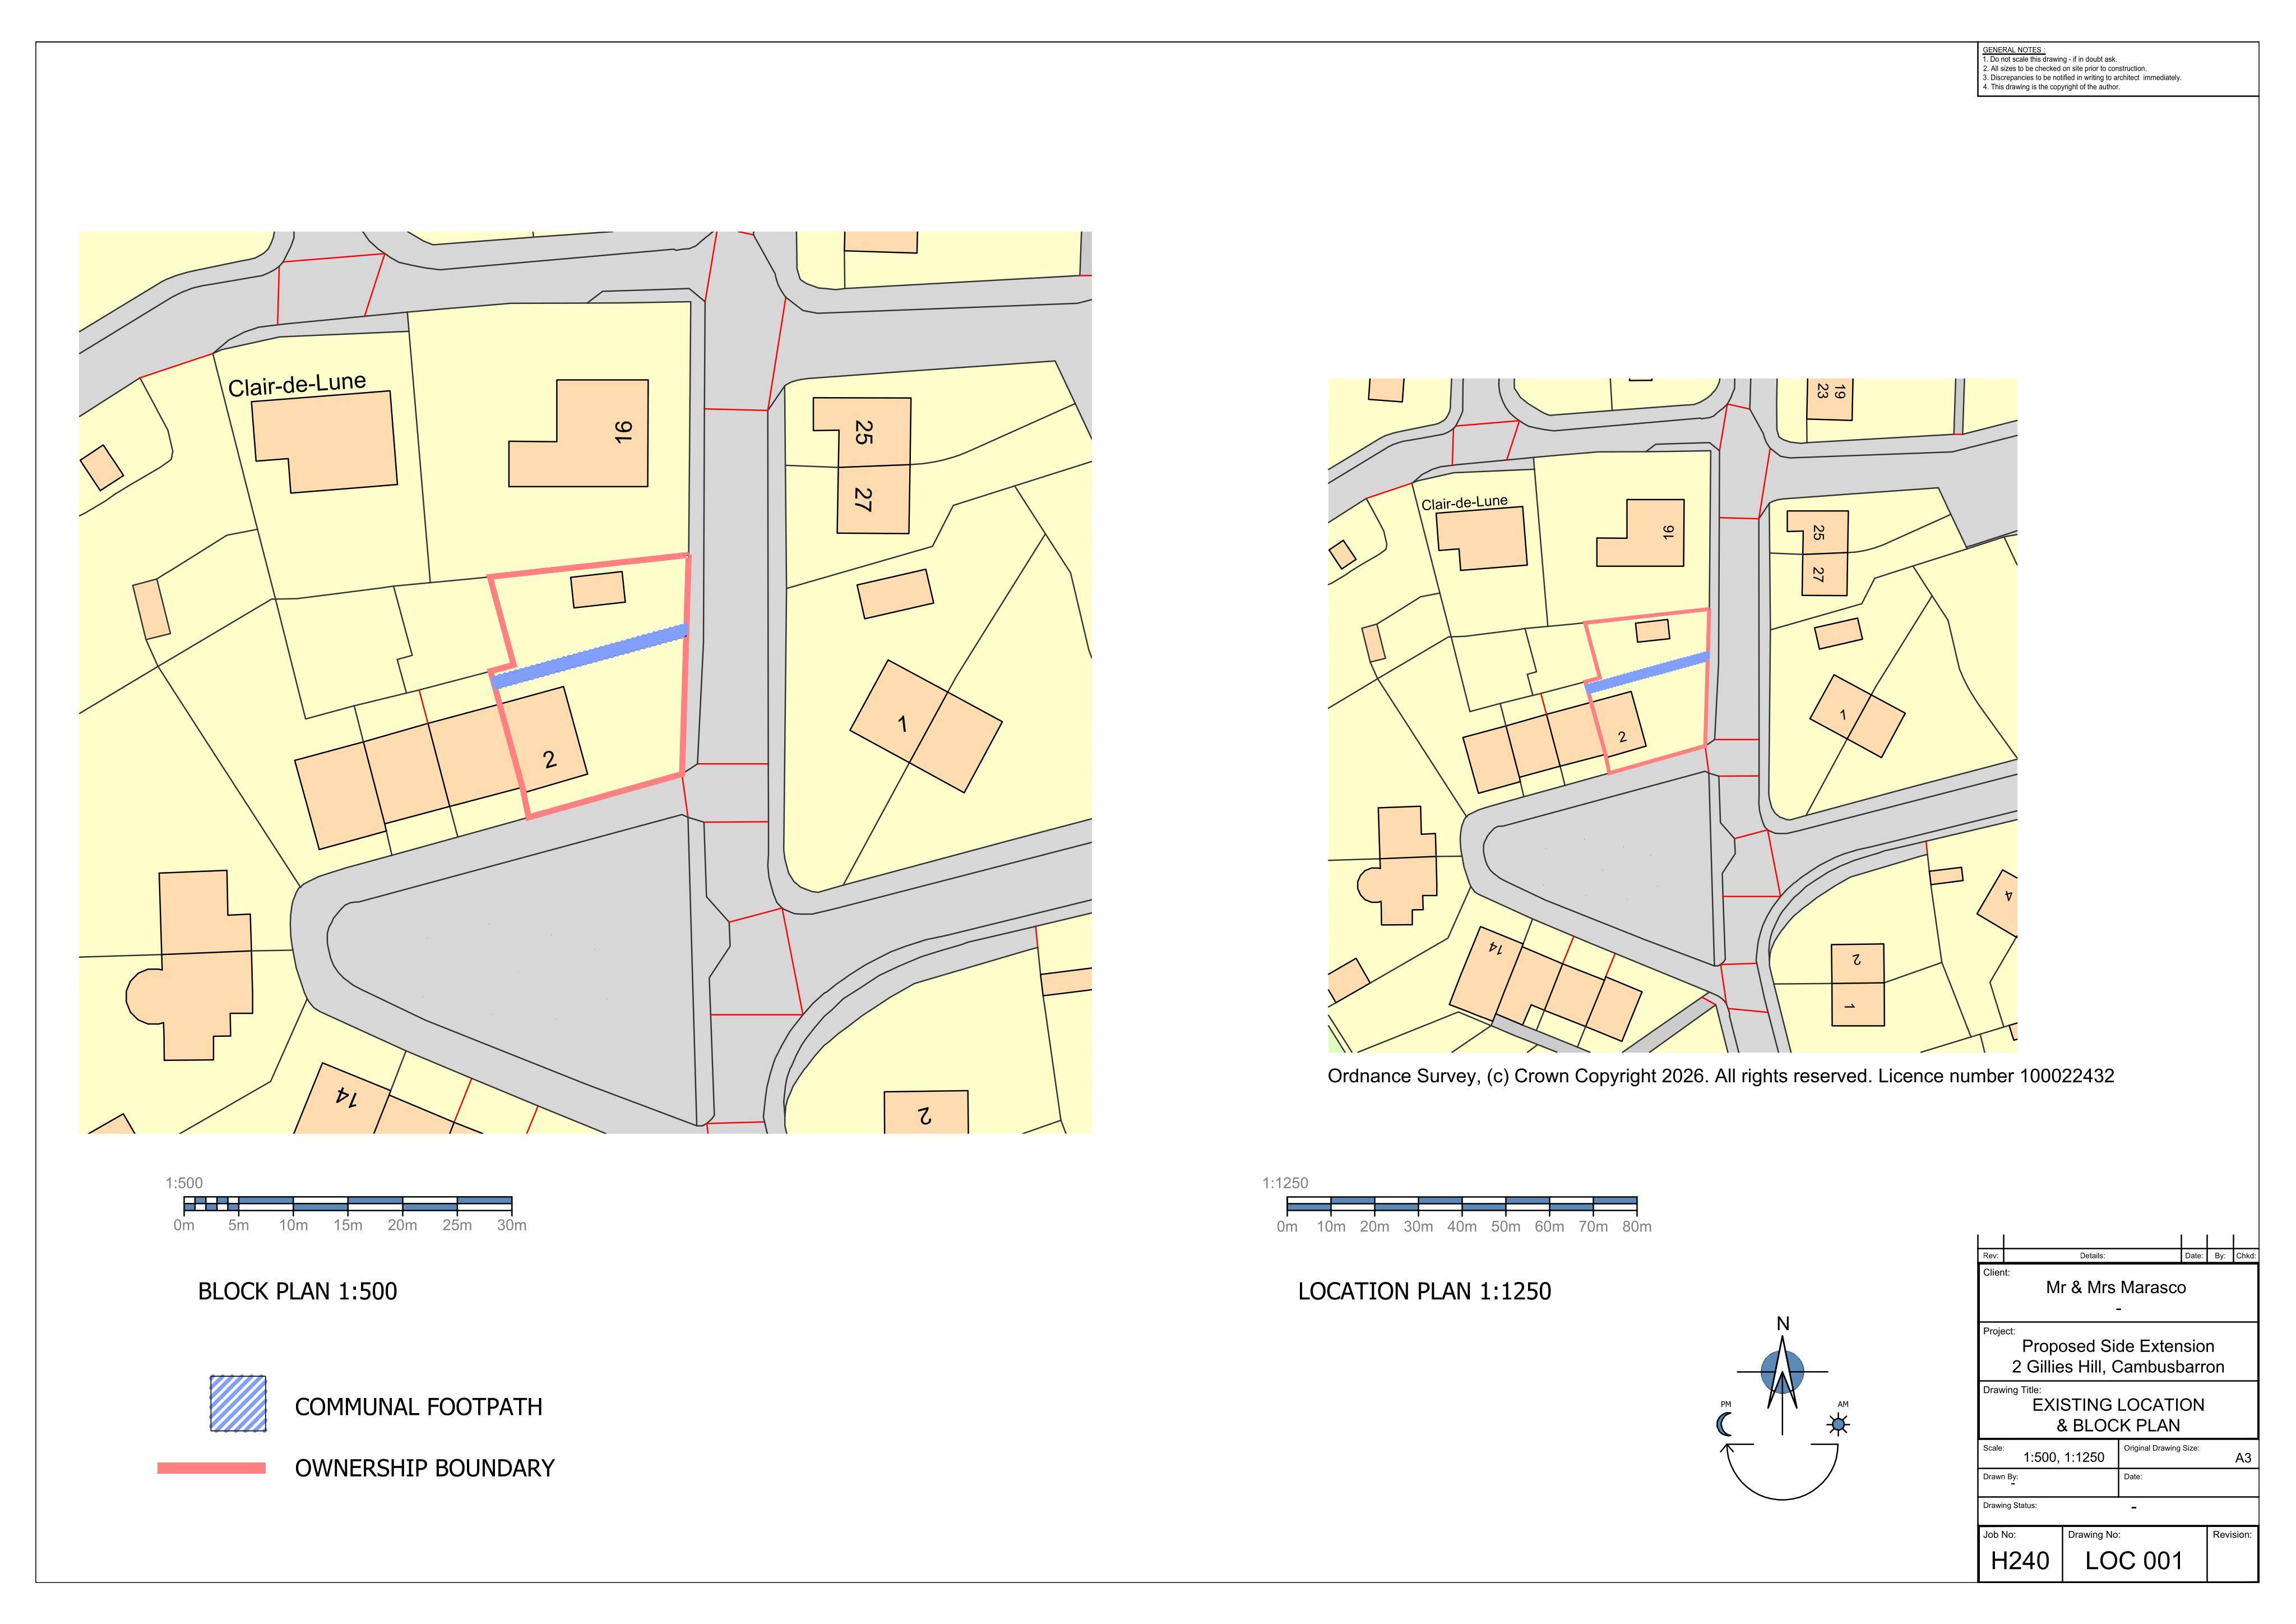Click the Ordnance Survey Crown Copyright notice
The width and height of the screenshot is (2296, 1624).
pyautogui.click(x=1720, y=1077)
